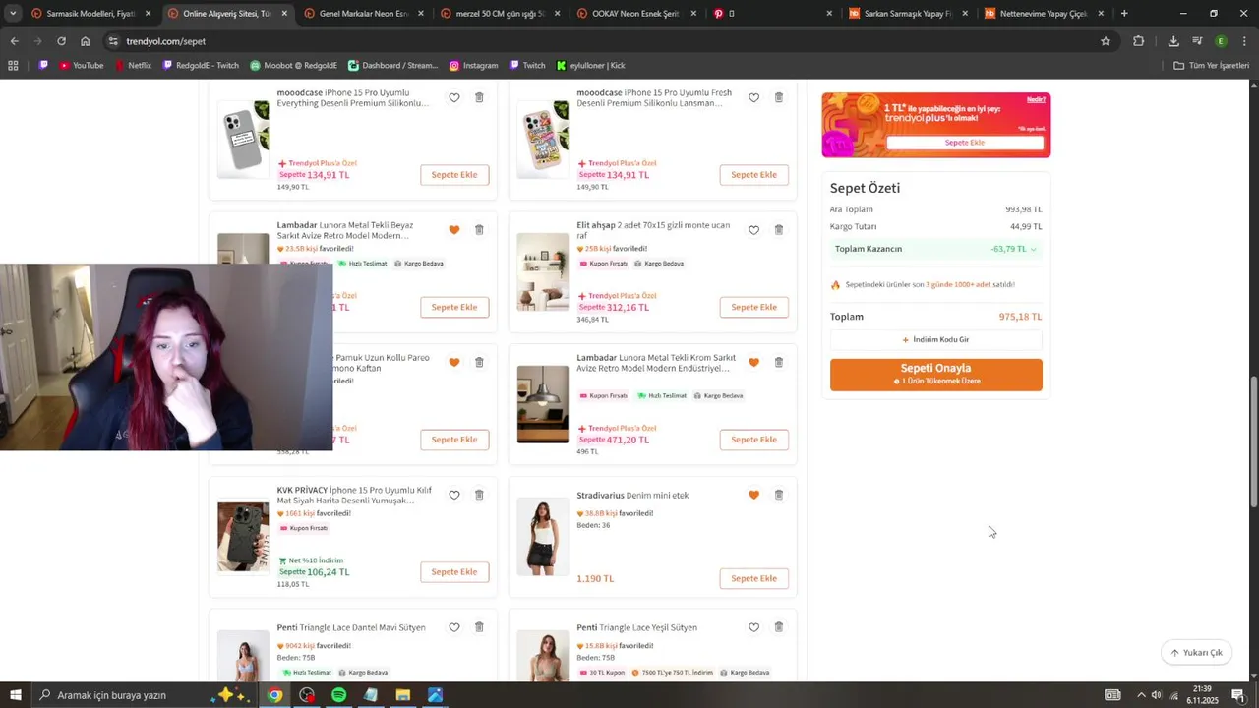Open Lambadar Krom Sarkıt lamp thumbnail
The height and width of the screenshot is (708, 1259).
[543, 404]
